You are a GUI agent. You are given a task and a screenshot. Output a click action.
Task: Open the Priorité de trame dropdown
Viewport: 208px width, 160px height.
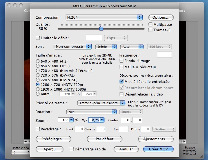pyautogui.click(x=101, y=103)
